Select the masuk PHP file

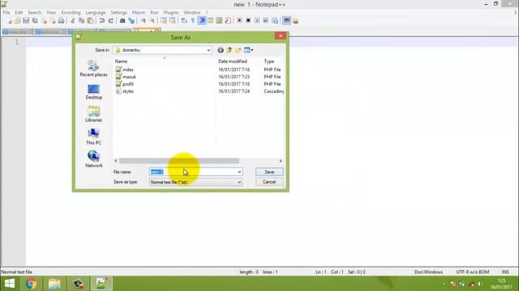click(x=126, y=77)
